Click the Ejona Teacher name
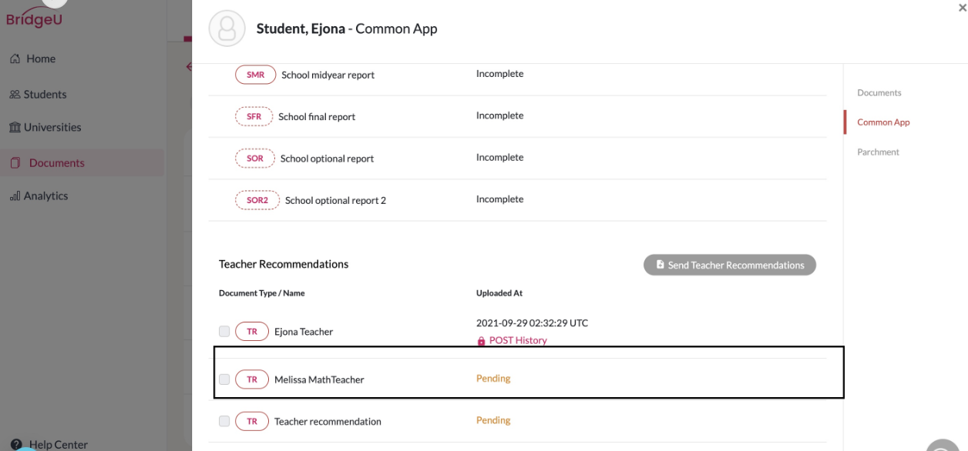The image size is (968, 451). click(304, 332)
